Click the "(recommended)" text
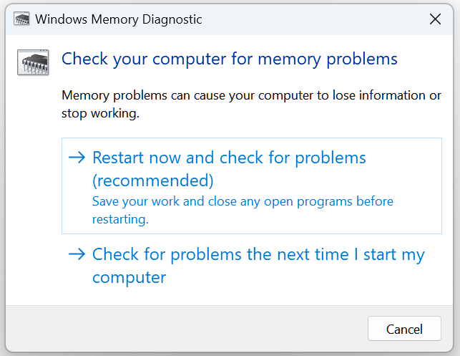The width and height of the screenshot is (460, 356). tap(152, 180)
